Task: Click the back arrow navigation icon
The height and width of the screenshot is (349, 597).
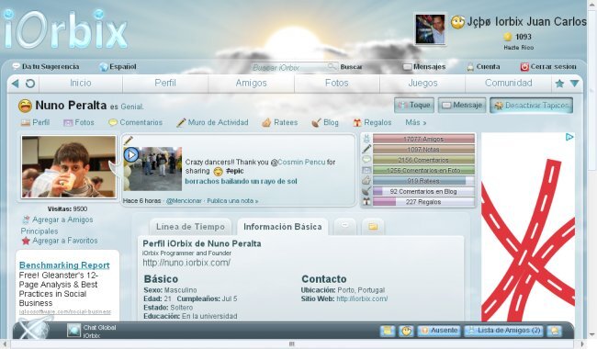Action: click(16, 84)
